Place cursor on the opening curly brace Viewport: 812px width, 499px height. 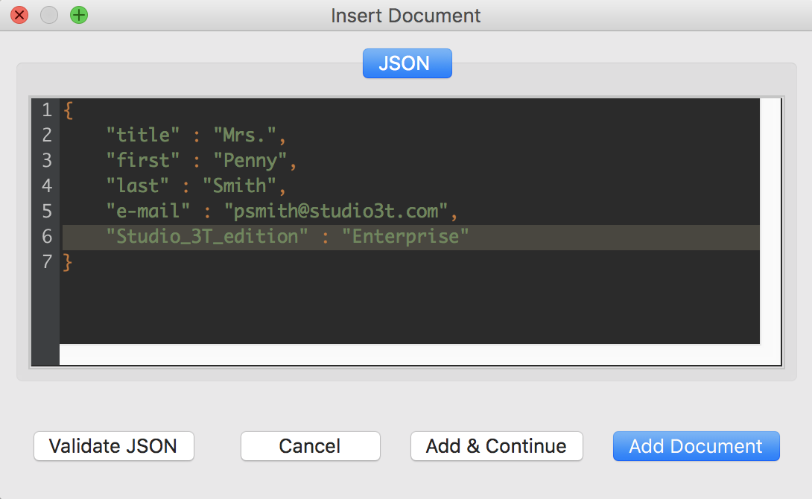click(69, 110)
